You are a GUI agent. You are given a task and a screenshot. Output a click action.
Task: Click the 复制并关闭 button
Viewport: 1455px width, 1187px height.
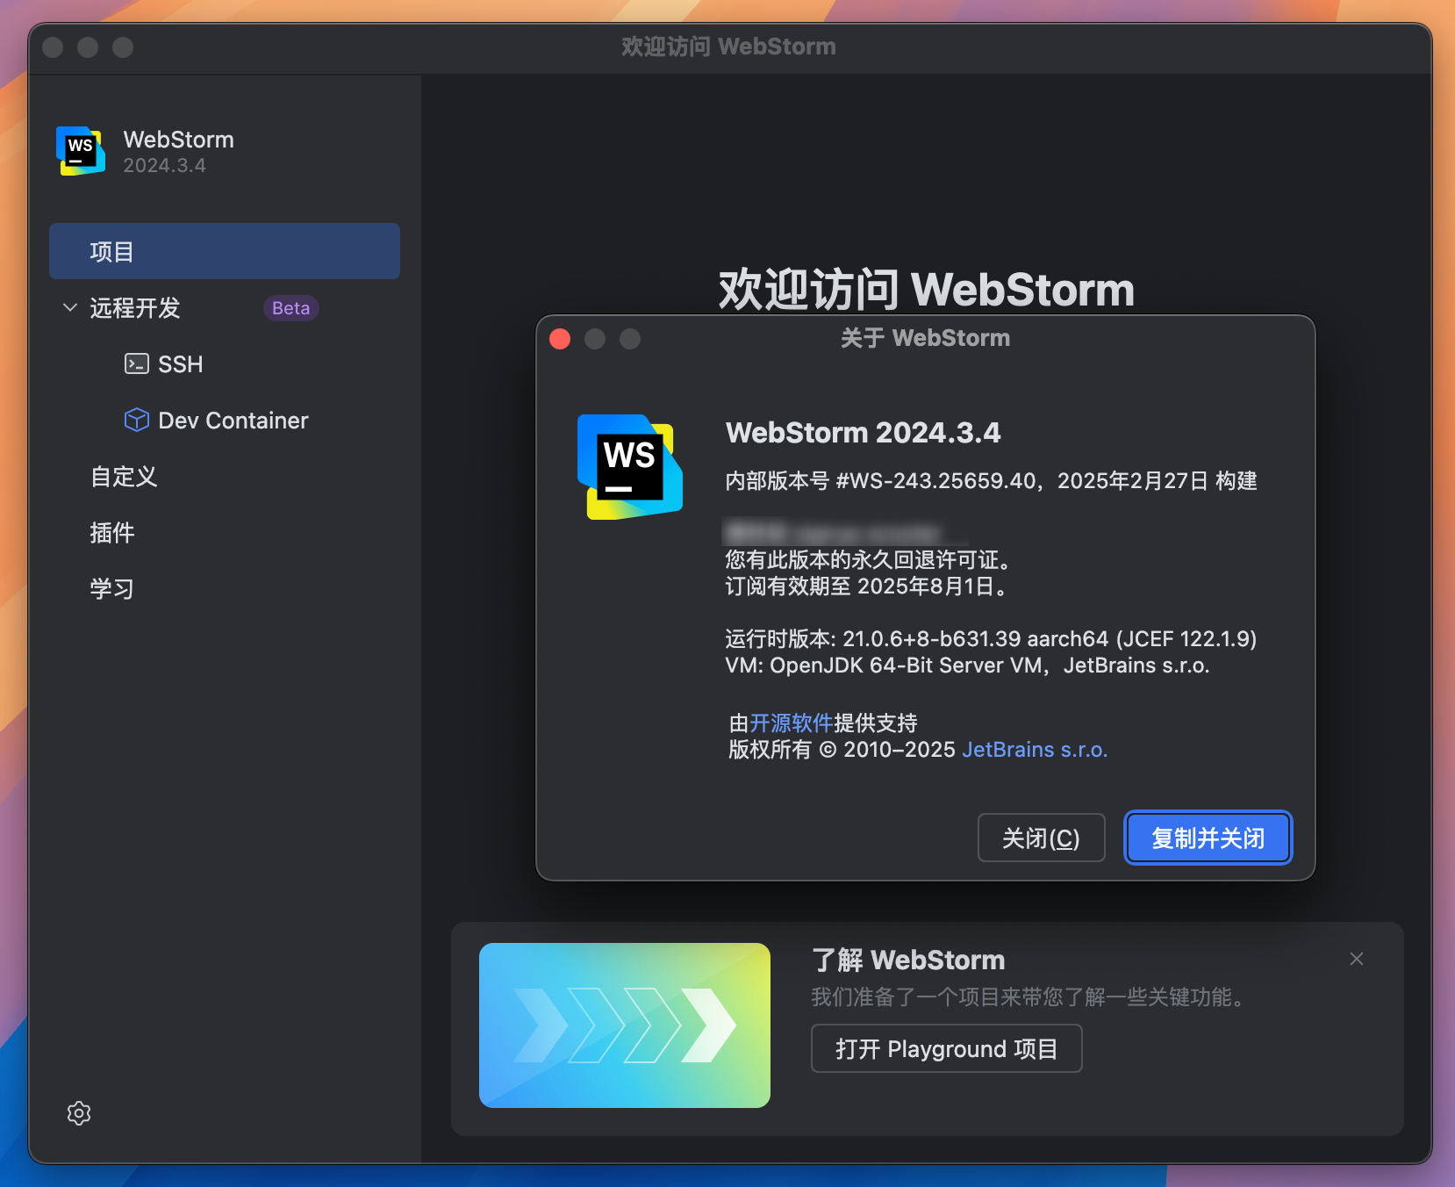(1208, 838)
